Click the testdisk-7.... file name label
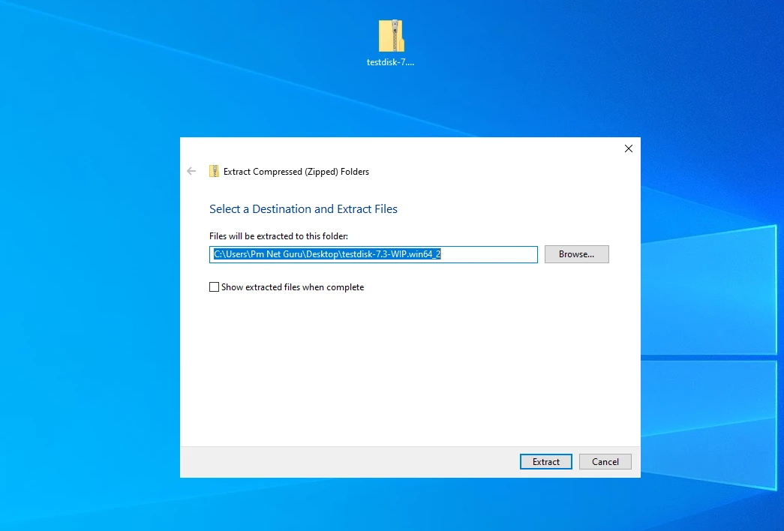Screen dimensions: 784x531 point(391,62)
